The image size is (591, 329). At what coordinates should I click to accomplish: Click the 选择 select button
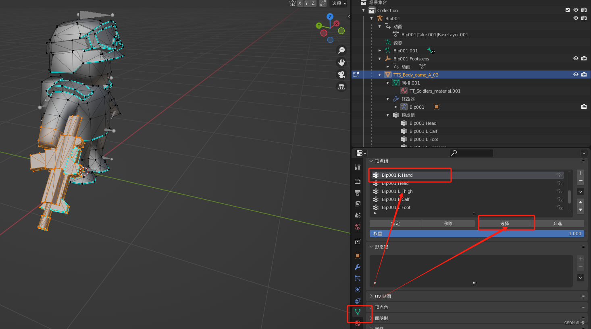[x=505, y=223]
